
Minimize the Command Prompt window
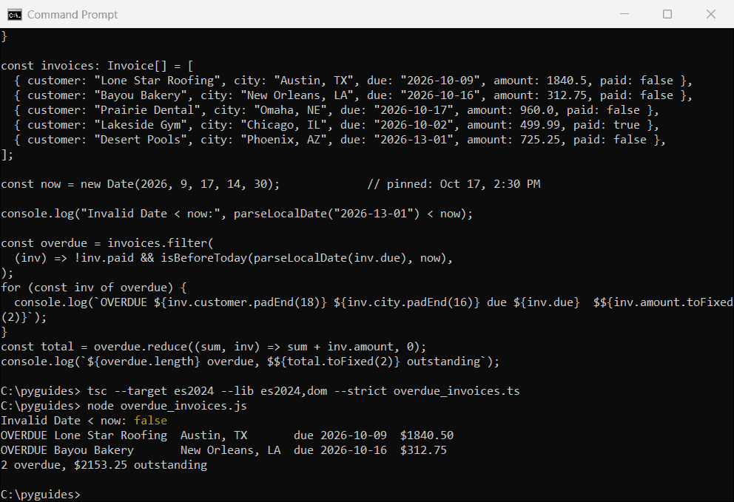624,15
